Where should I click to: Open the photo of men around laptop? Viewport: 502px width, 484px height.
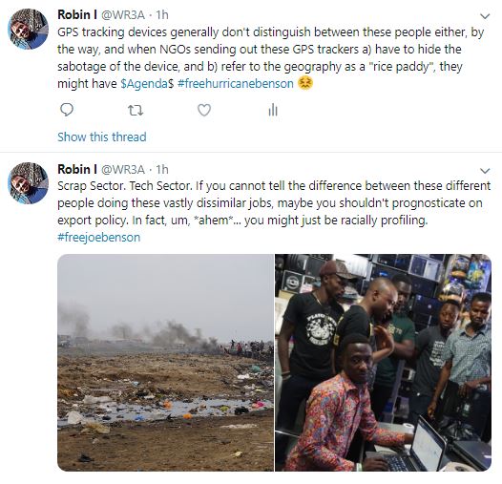point(384,363)
